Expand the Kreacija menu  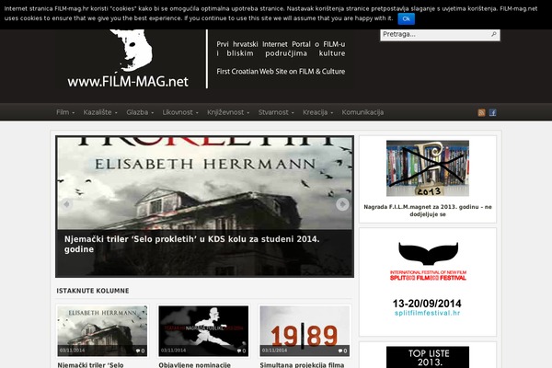coord(317,112)
